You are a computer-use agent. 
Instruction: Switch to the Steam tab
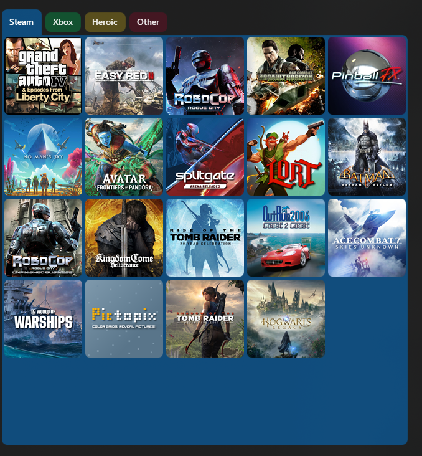click(21, 22)
